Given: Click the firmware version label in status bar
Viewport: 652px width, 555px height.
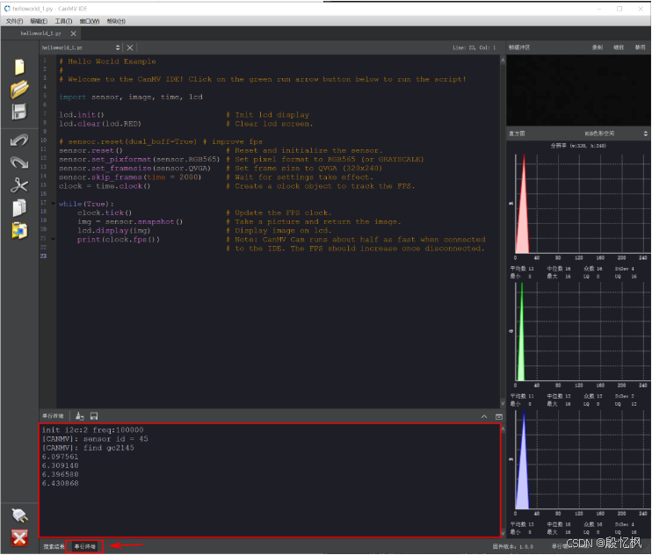Looking at the screenshot, I should point(512,546).
